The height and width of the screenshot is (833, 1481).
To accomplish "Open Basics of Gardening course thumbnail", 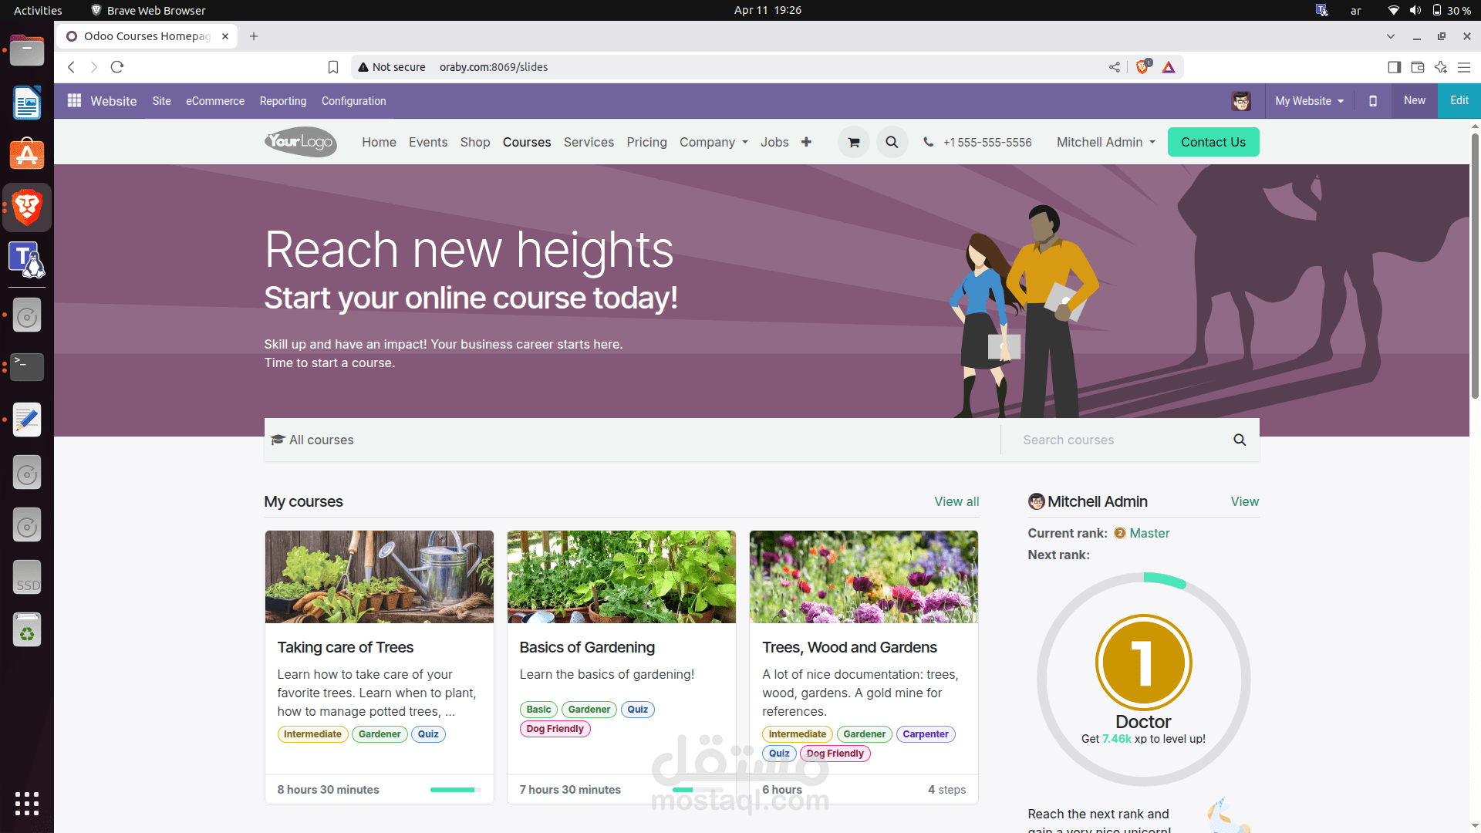I will point(621,576).
